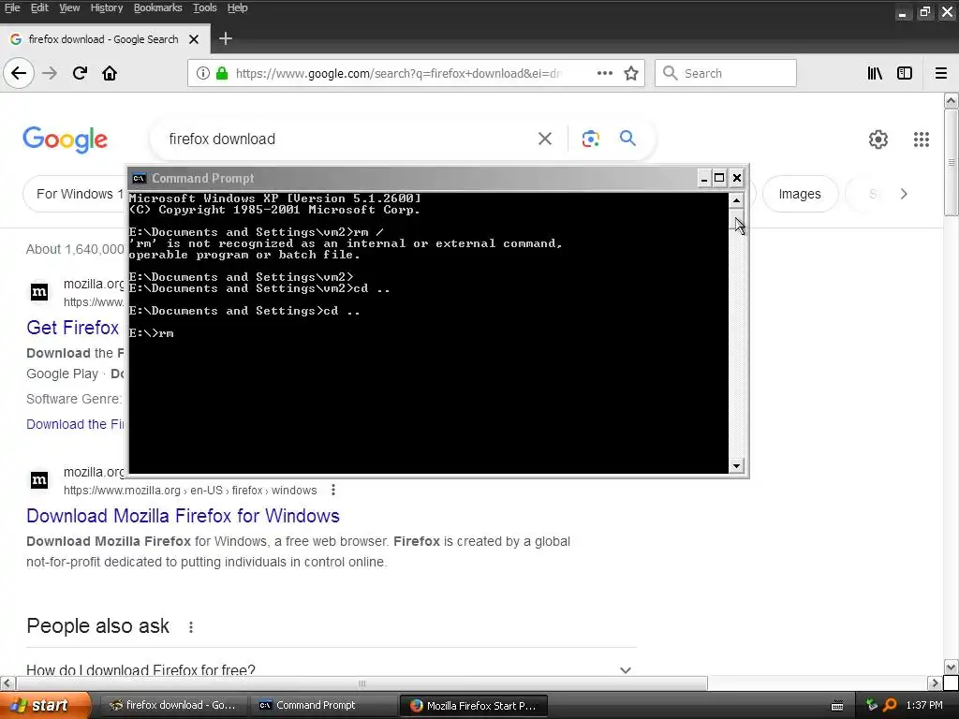Click the Firefox toolbar Search field
This screenshot has width=959, height=719.
726,73
